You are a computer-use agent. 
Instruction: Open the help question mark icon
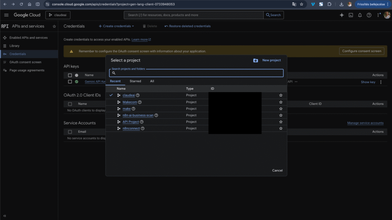369,15
